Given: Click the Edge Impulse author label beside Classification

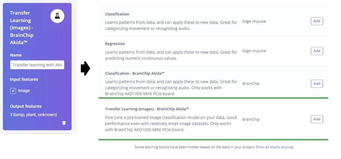Looking at the screenshot, I should [x=254, y=21].
